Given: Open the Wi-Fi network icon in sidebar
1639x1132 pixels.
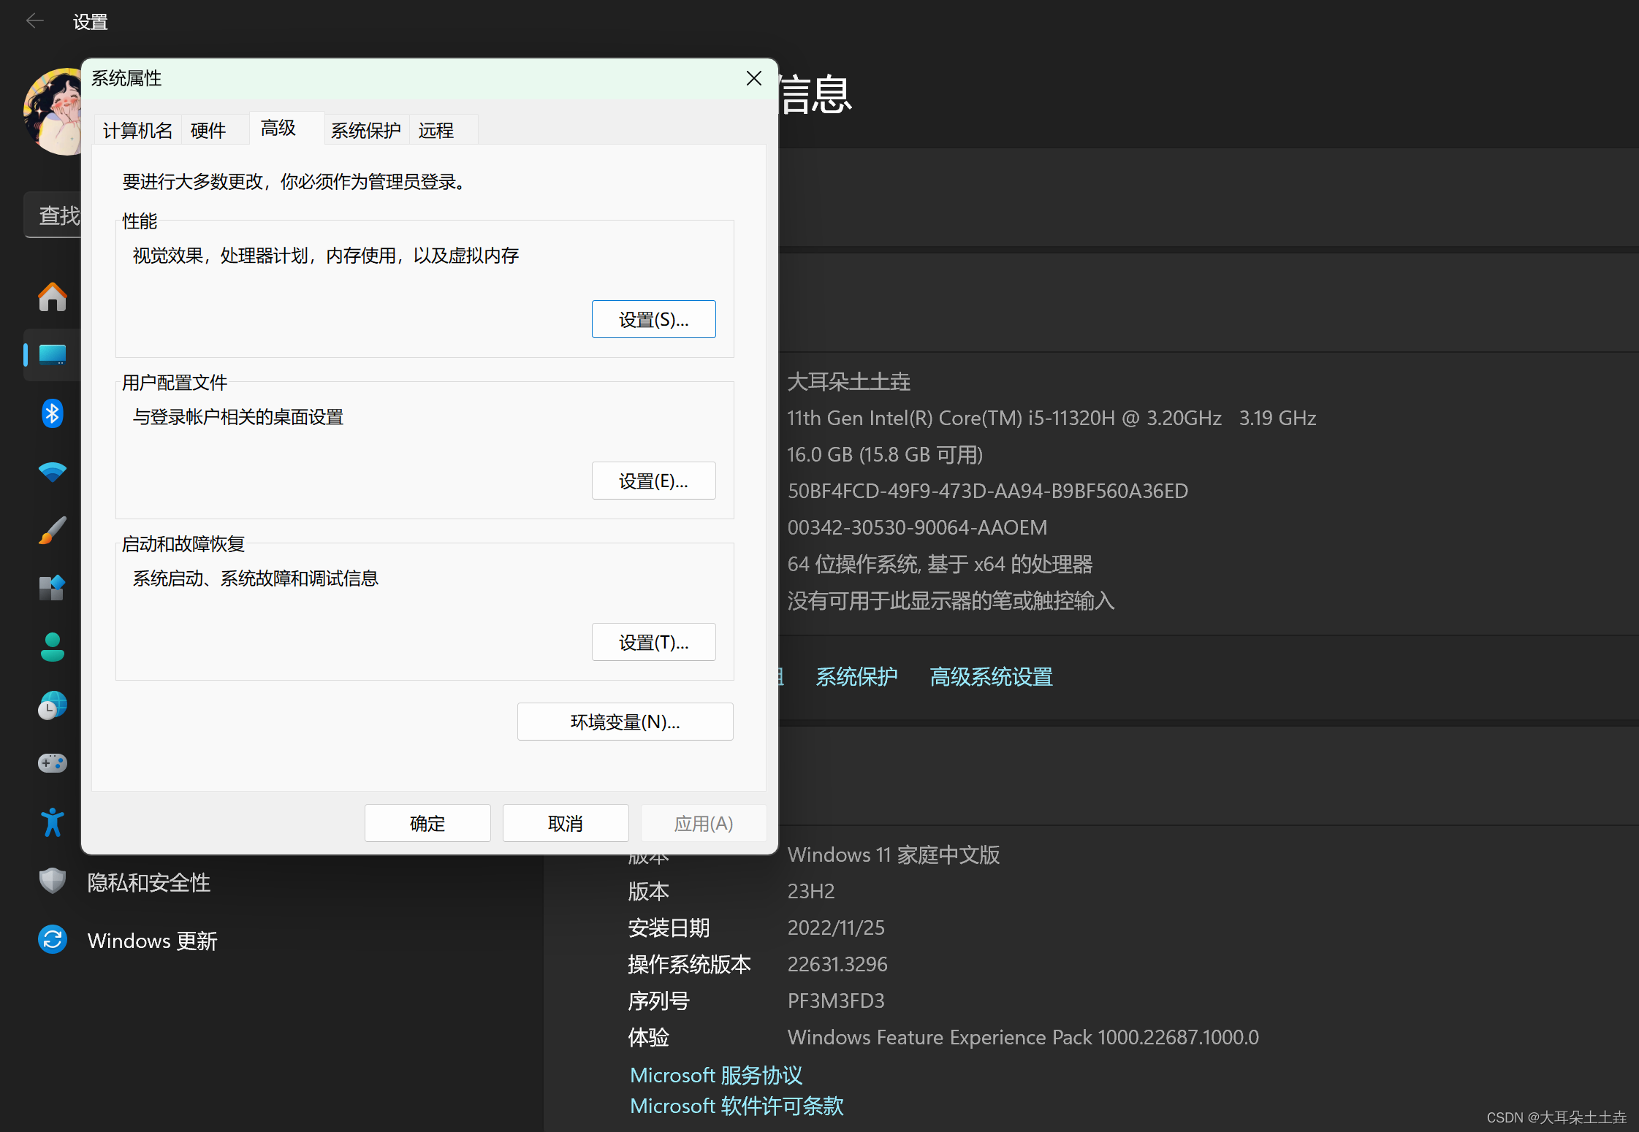Looking at the screenshot, I should pyautogui.click(x=52, y=472).
